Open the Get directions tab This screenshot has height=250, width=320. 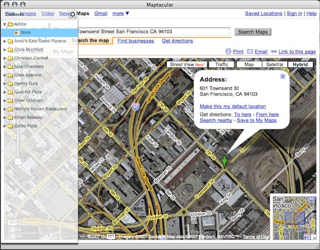pyautogui.click(x=178, y=41)
